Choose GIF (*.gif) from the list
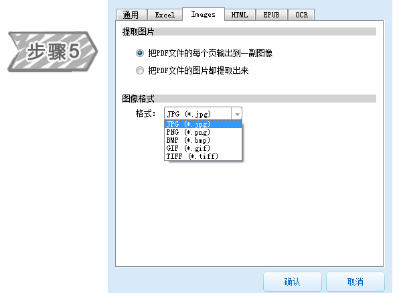Screen dimensions: 399x293 [x=203, y=148]
